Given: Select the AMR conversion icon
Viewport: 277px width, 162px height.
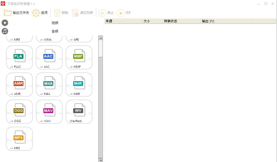Looking at the screenshot, I should coord(19,84).
